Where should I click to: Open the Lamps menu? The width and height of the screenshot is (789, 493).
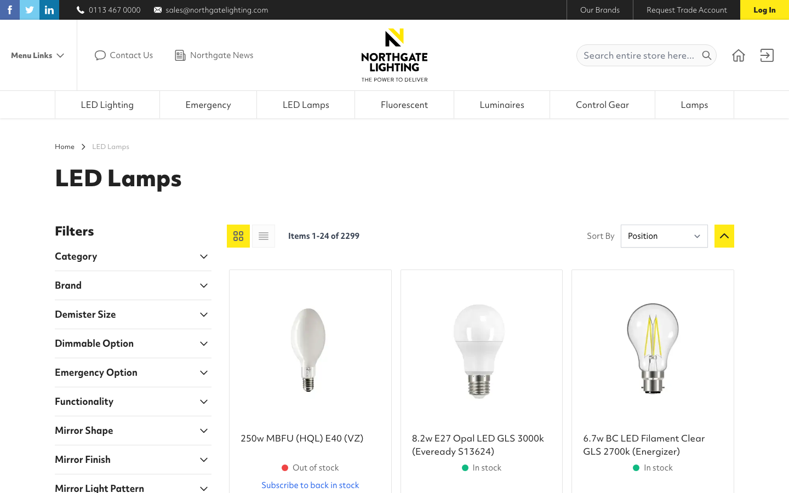point(694,105)
